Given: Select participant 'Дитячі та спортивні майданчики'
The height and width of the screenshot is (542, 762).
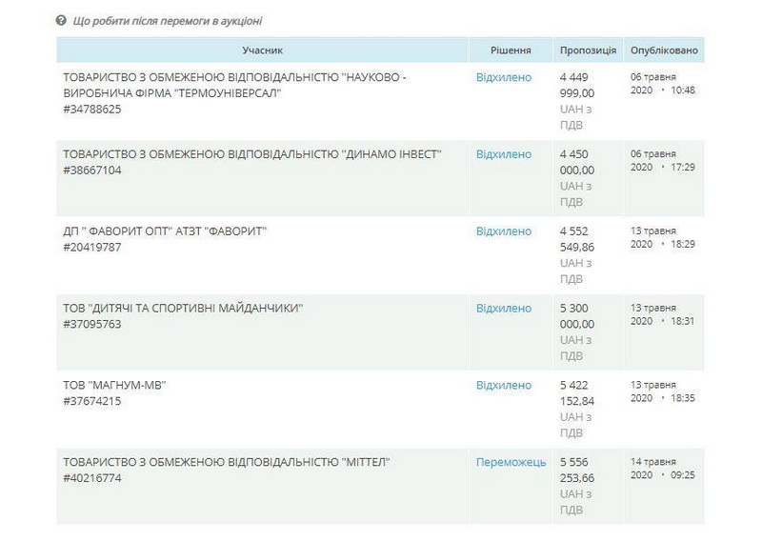Looking at the screenshot, I should click(189, 309).
